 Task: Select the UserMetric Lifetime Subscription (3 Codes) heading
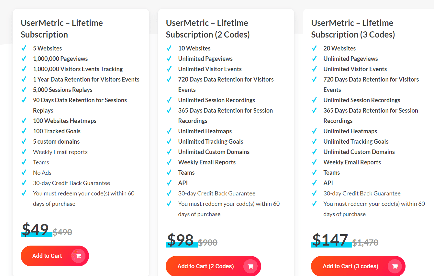[x=352, y=28]
